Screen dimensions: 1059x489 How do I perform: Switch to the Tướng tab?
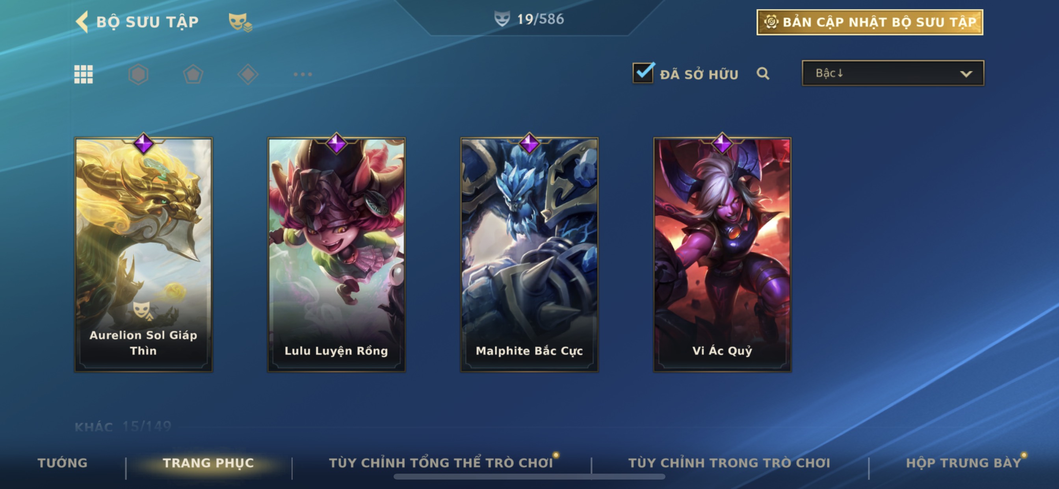[x=63, y=463]
